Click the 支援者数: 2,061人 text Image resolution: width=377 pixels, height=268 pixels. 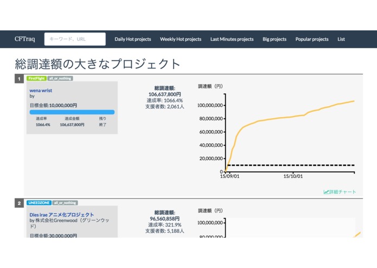(165, 106)
